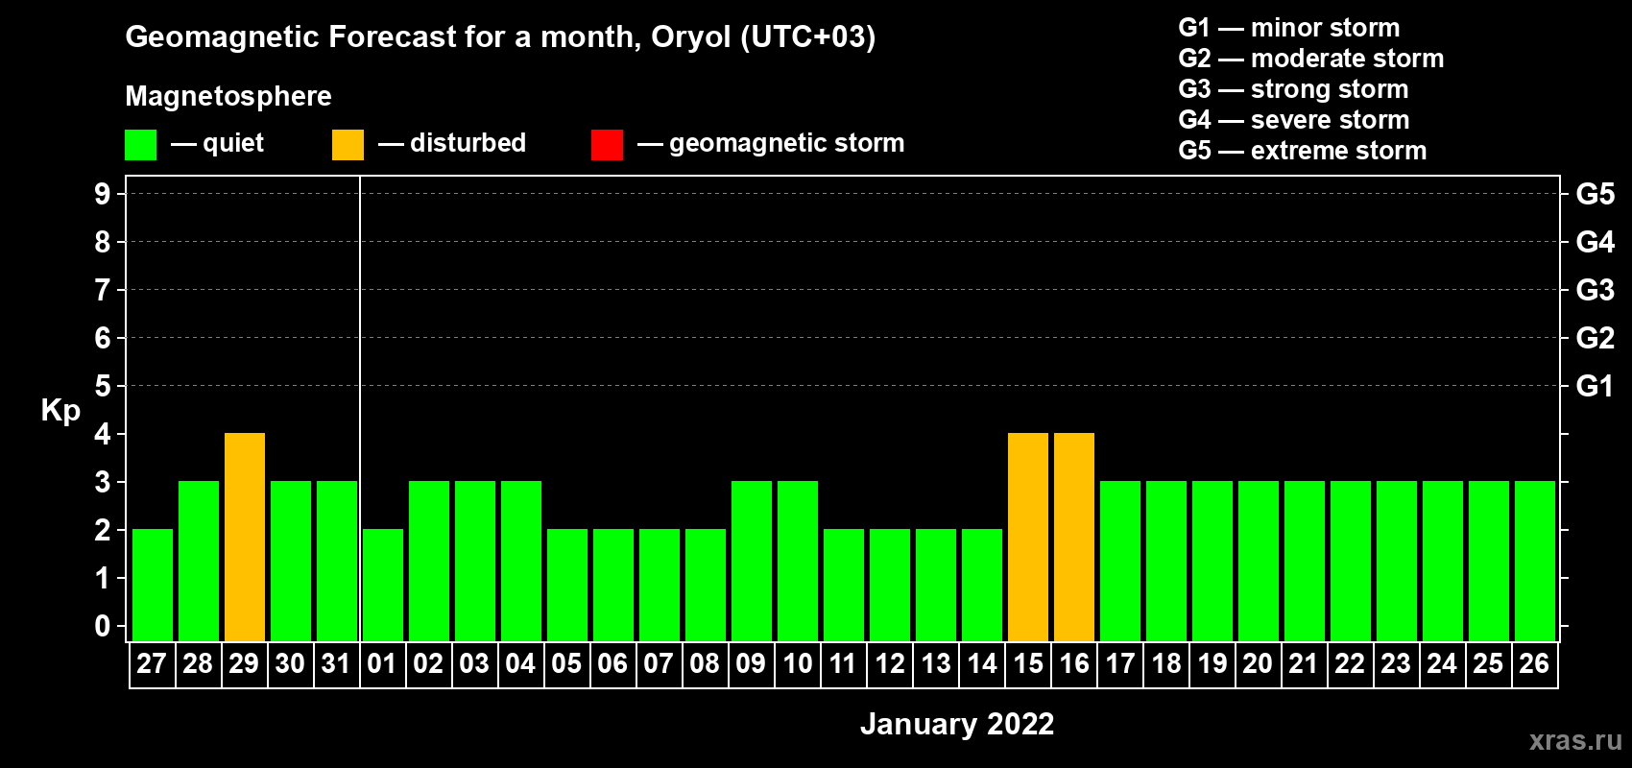
Task: Click the green quiet legend swatch
Action: click(141, 145)
